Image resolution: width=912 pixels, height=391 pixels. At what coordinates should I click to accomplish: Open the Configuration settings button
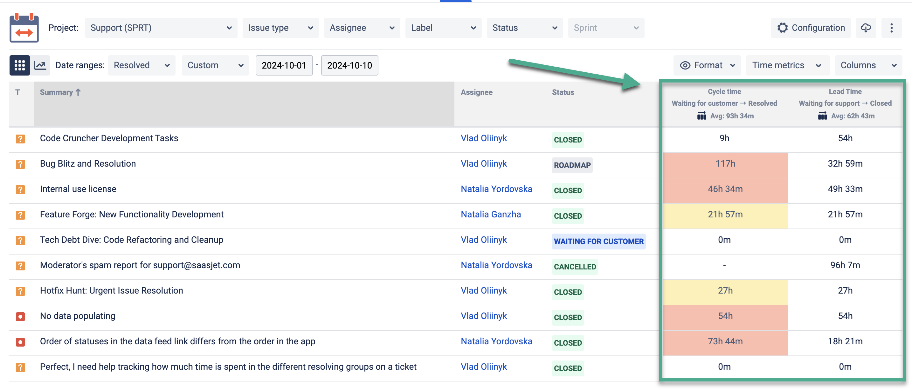[x=811, y=28]
